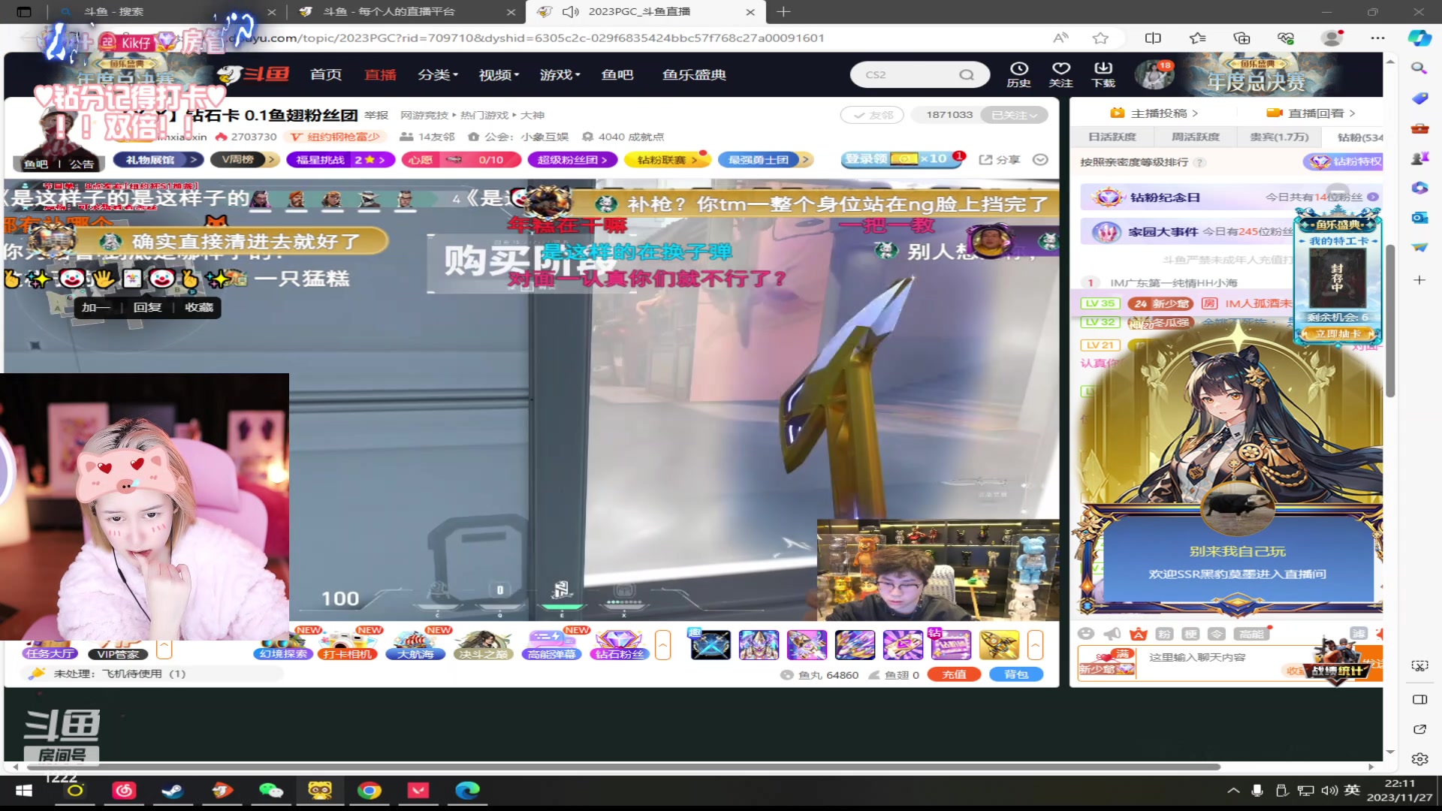Click the Edge favorites star in address bar

click(x=1100, y=38)
